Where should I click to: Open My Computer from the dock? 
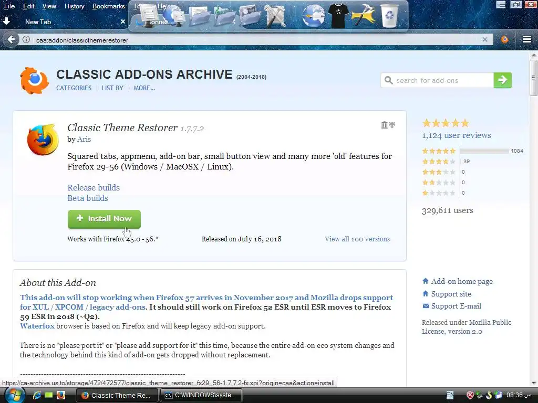(148, 15)
